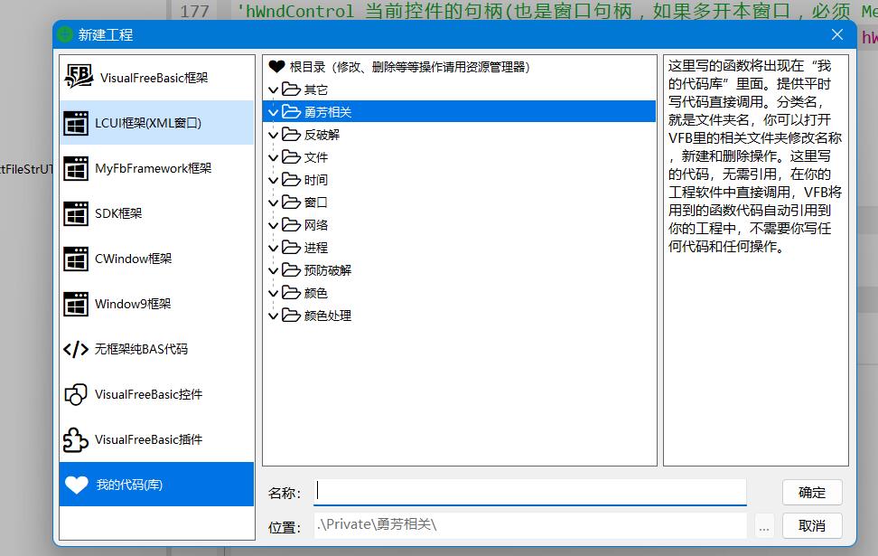
Task: Pick the CWindow框架 icon
Action: pyautogui.click(x=76, y=259)
